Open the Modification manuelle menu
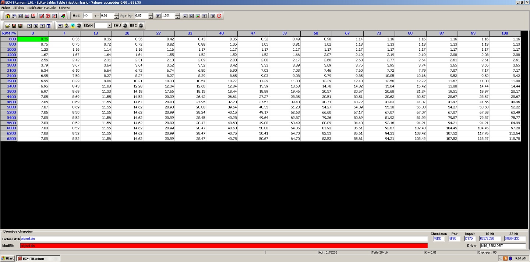The height and width of the screenshot is (262, 530). (41, 7)
